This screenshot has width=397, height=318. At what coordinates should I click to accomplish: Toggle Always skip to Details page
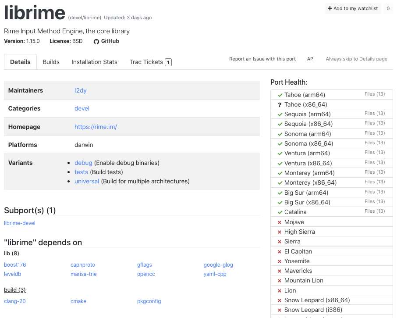(356, 59)
